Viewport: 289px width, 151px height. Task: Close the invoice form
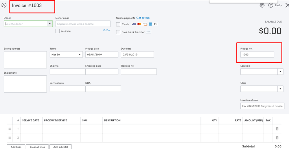pos(287,5)
